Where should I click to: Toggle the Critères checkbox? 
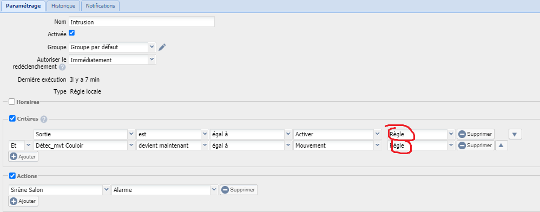[12, 119]
